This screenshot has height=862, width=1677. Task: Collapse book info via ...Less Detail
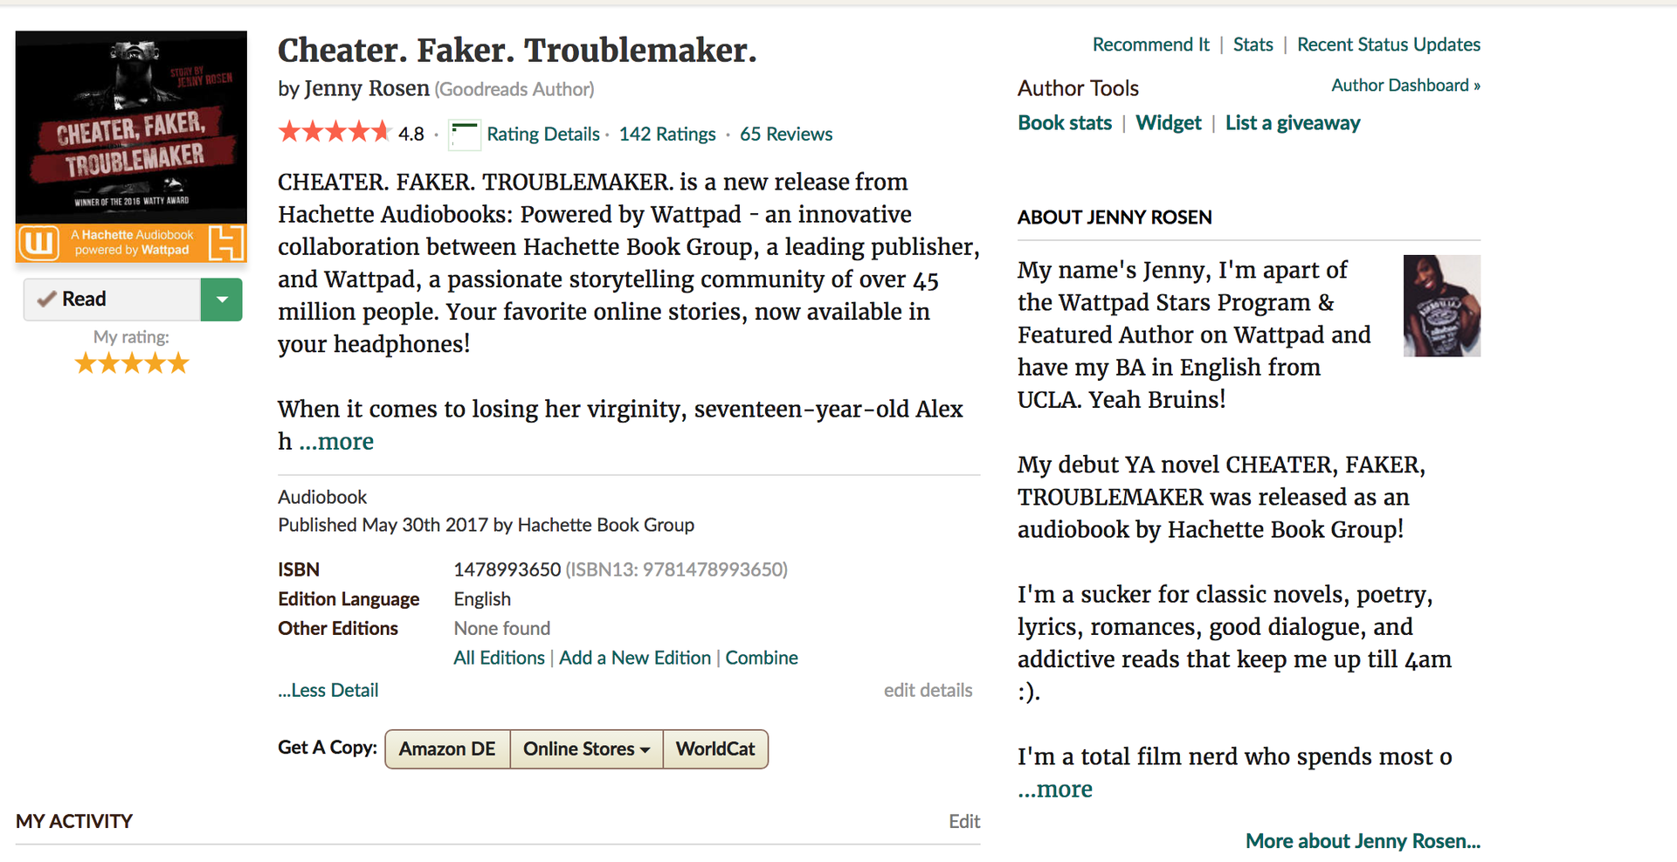point(328,690)
